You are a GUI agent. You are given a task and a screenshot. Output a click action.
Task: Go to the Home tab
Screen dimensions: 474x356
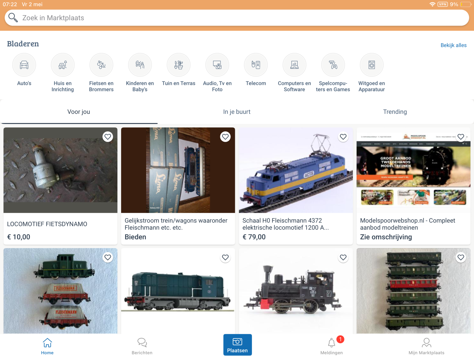click(x=47, y=346)
